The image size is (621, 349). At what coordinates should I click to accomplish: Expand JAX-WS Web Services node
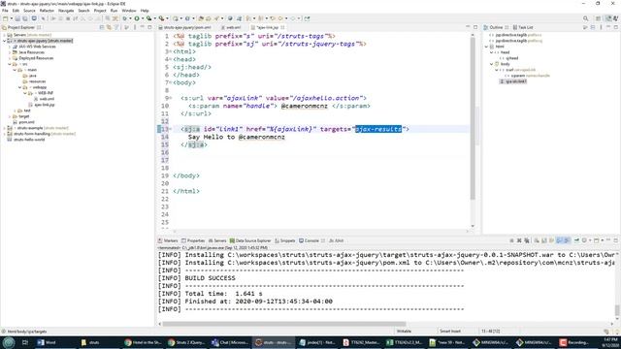(10, 47)
